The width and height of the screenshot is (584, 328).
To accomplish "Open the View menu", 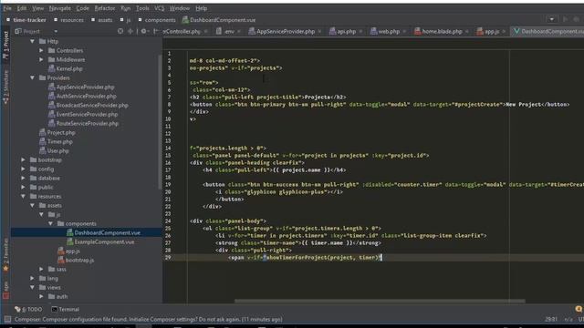I will pyautogui.click(x=37, y=8).
